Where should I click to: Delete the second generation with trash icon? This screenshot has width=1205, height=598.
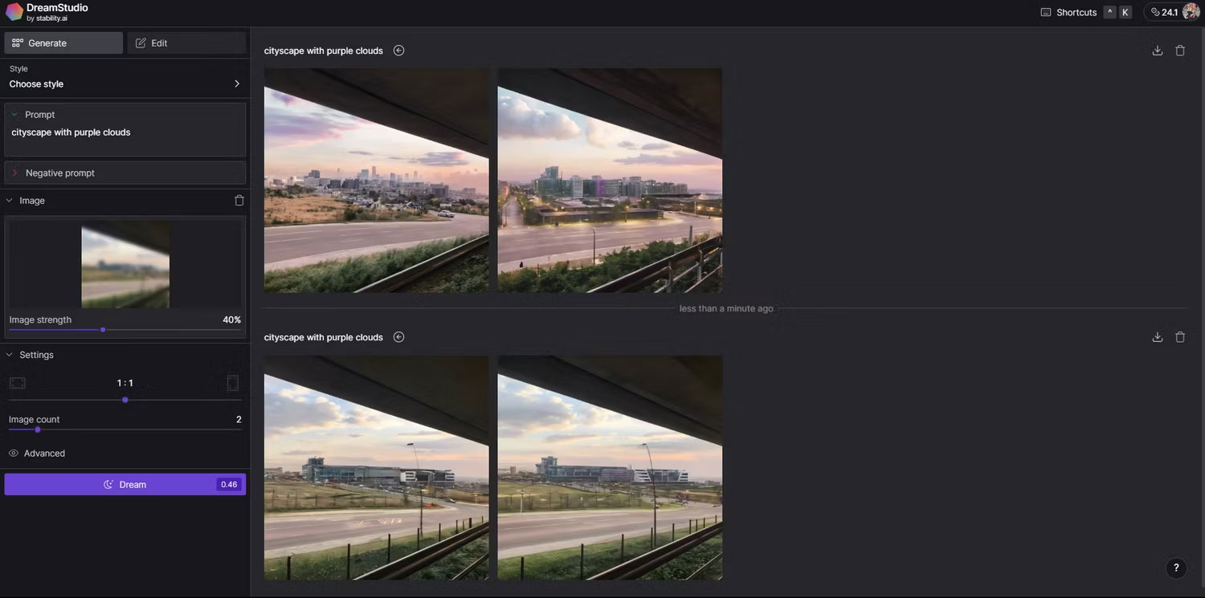[1179, 336]
